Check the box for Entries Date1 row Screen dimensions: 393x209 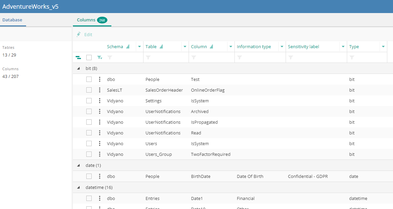[x=89, y=198]
